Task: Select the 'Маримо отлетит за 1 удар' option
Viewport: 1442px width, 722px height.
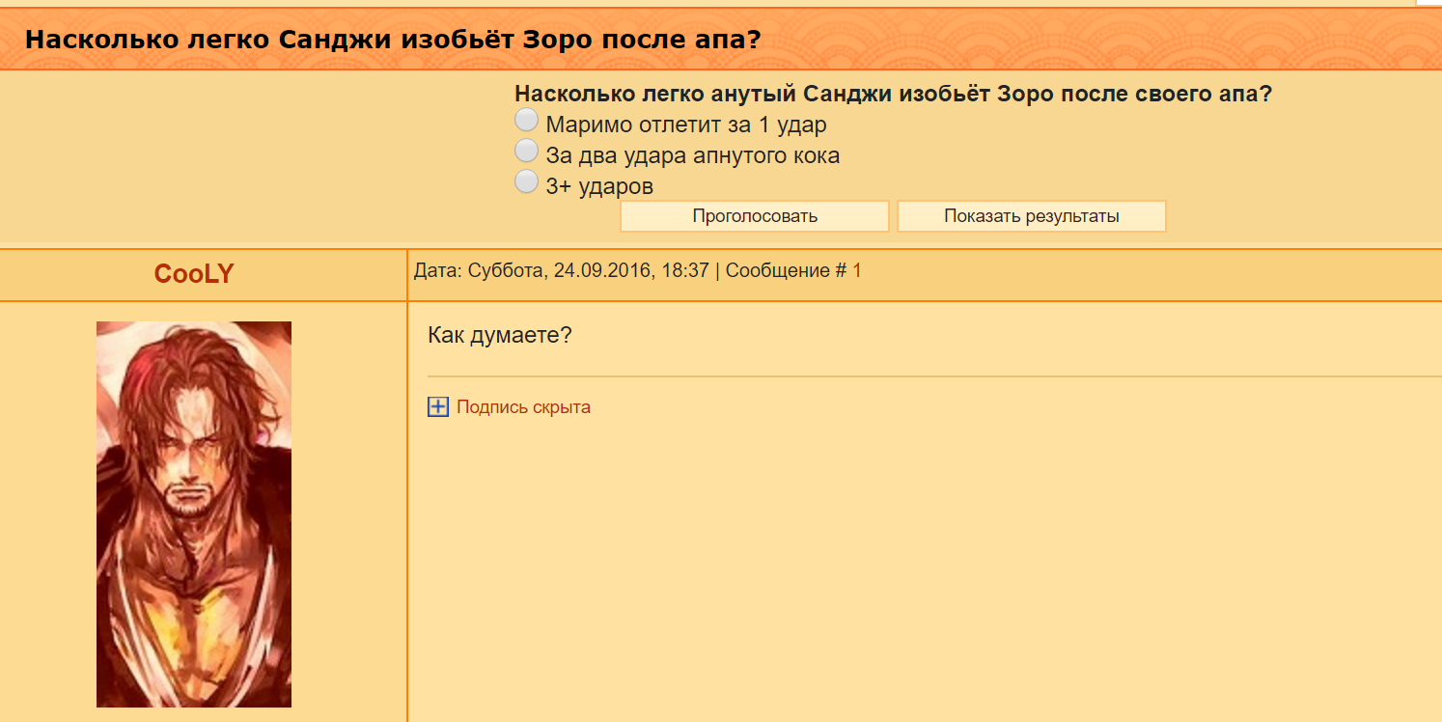Action: point(526,120)
